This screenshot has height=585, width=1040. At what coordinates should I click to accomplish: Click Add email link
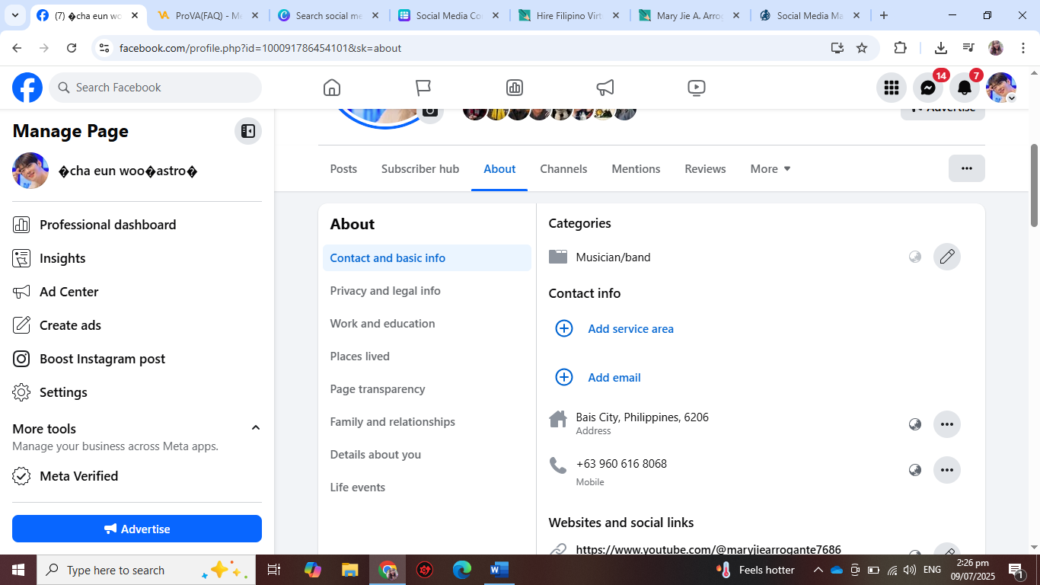tap(614, 378)
